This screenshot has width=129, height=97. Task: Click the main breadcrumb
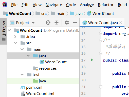click(58, 13)
